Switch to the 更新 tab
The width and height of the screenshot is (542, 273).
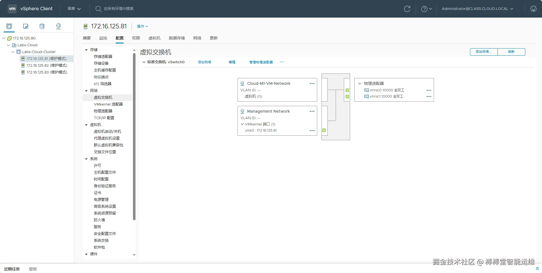pos(214,38)
